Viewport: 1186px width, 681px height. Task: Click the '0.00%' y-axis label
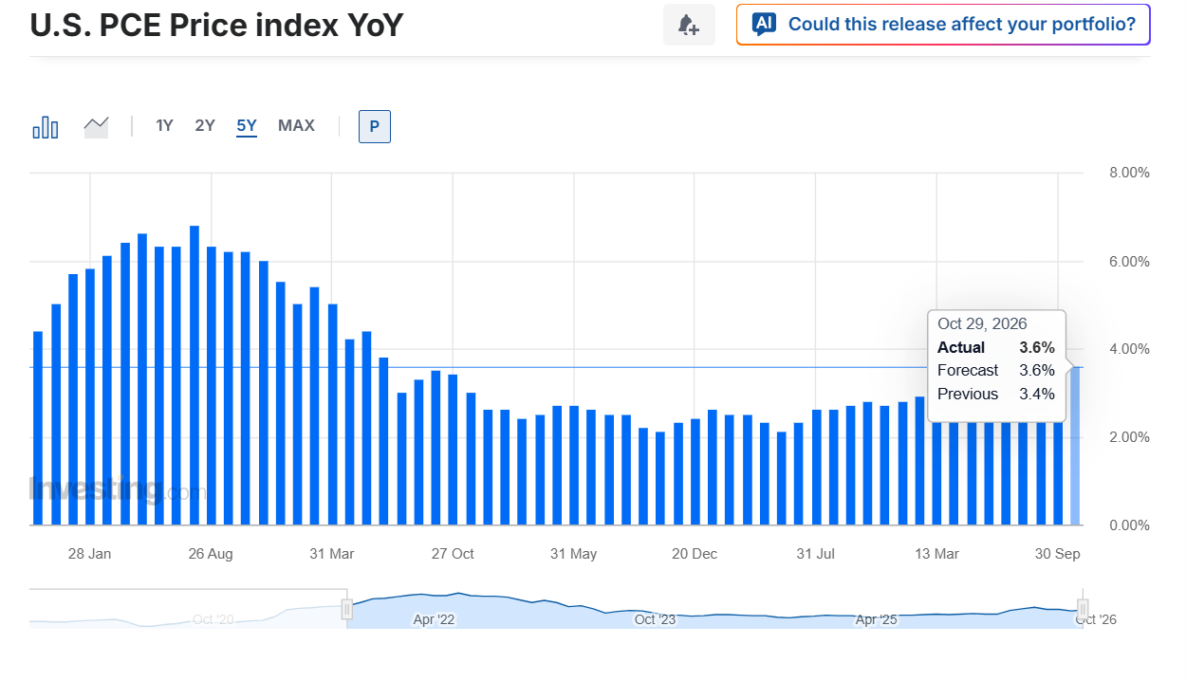pos(1129,525)
